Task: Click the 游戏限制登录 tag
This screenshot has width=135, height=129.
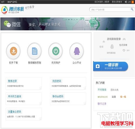Action: pos(114,39)
